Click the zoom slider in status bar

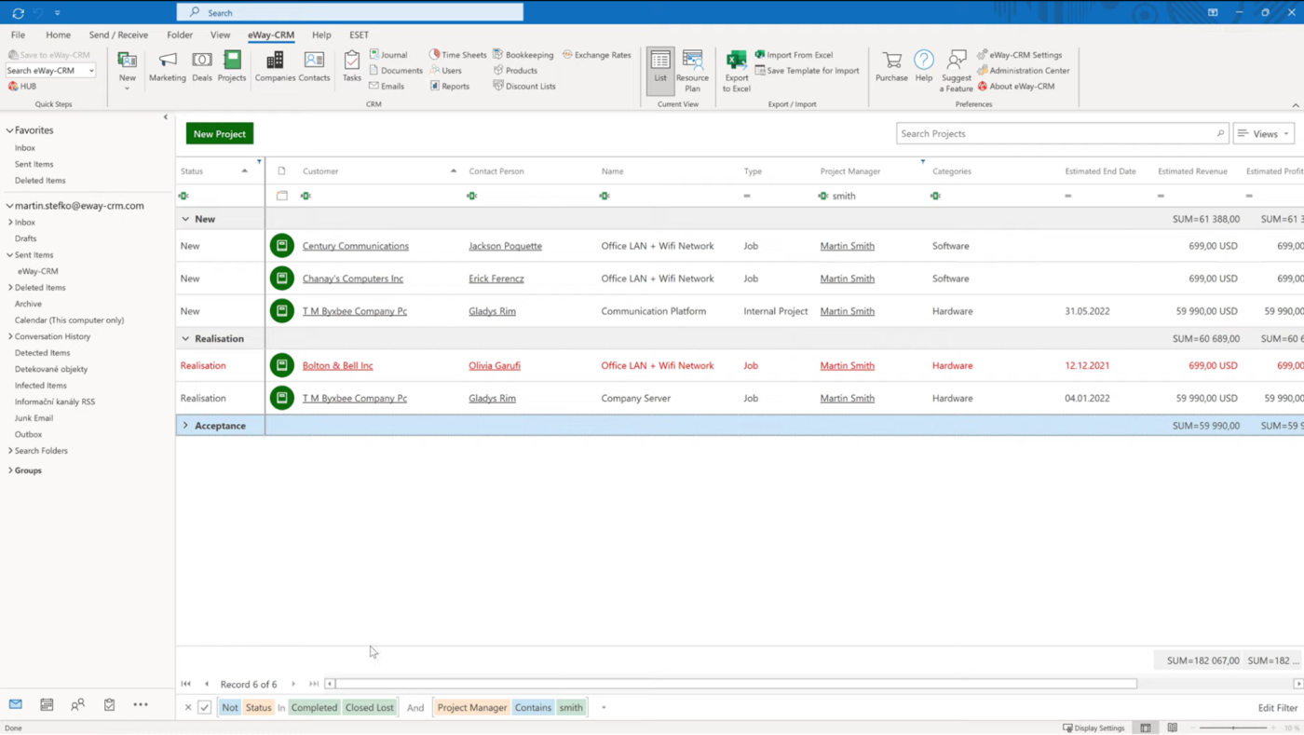click(1234, 728)
